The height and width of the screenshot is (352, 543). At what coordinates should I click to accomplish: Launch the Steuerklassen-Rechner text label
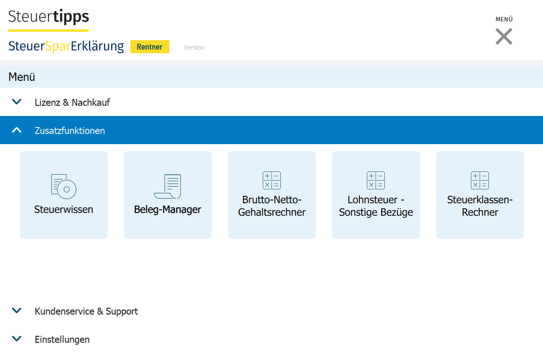(x=480, y=206)
